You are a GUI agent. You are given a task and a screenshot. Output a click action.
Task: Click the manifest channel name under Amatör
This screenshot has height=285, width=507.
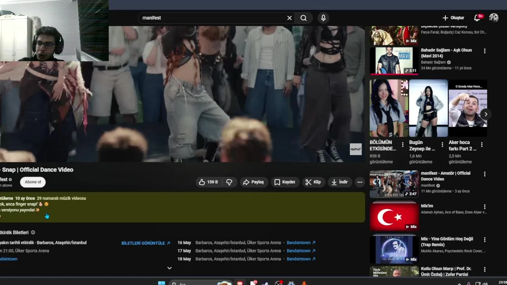428,185
